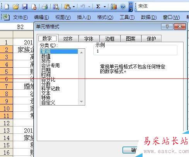Image resolution: width=189 pixels, height=157 pixels.
Task: Switch to the 图案 tab
Action: point(131,39)
